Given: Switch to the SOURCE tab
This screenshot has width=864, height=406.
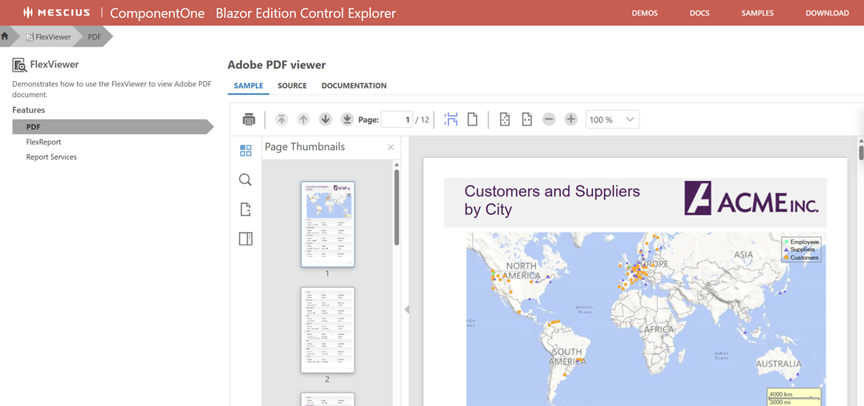Looking at the screenshot, I should [292, 86].
